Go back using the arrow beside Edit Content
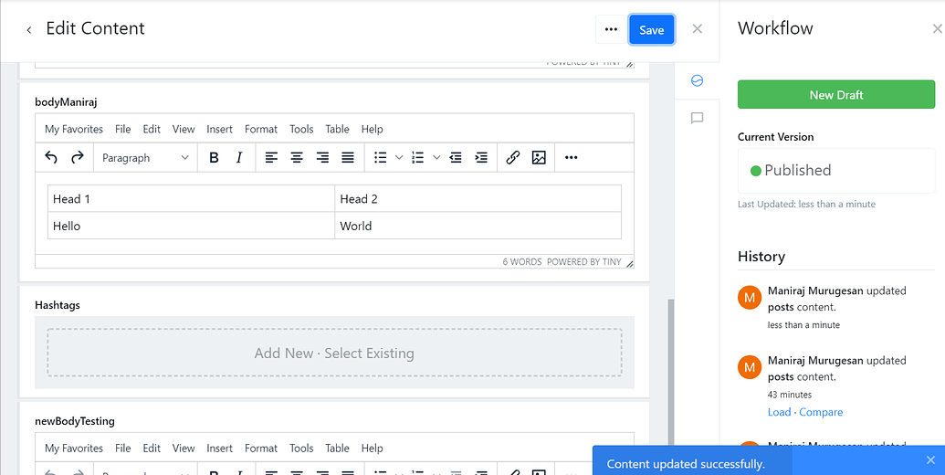Screen dimensions: 945x475 pos(28,29)
